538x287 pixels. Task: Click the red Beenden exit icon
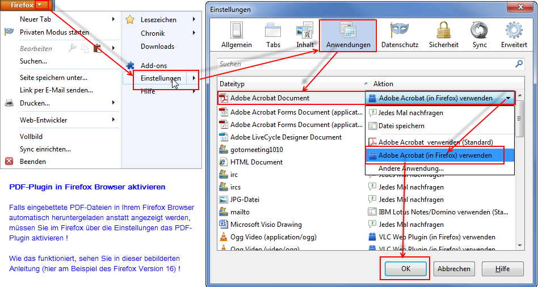9,162
